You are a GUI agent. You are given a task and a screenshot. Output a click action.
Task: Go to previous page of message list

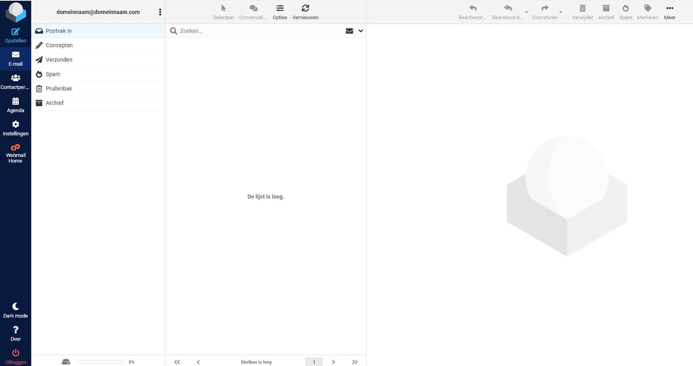point(198,362)
